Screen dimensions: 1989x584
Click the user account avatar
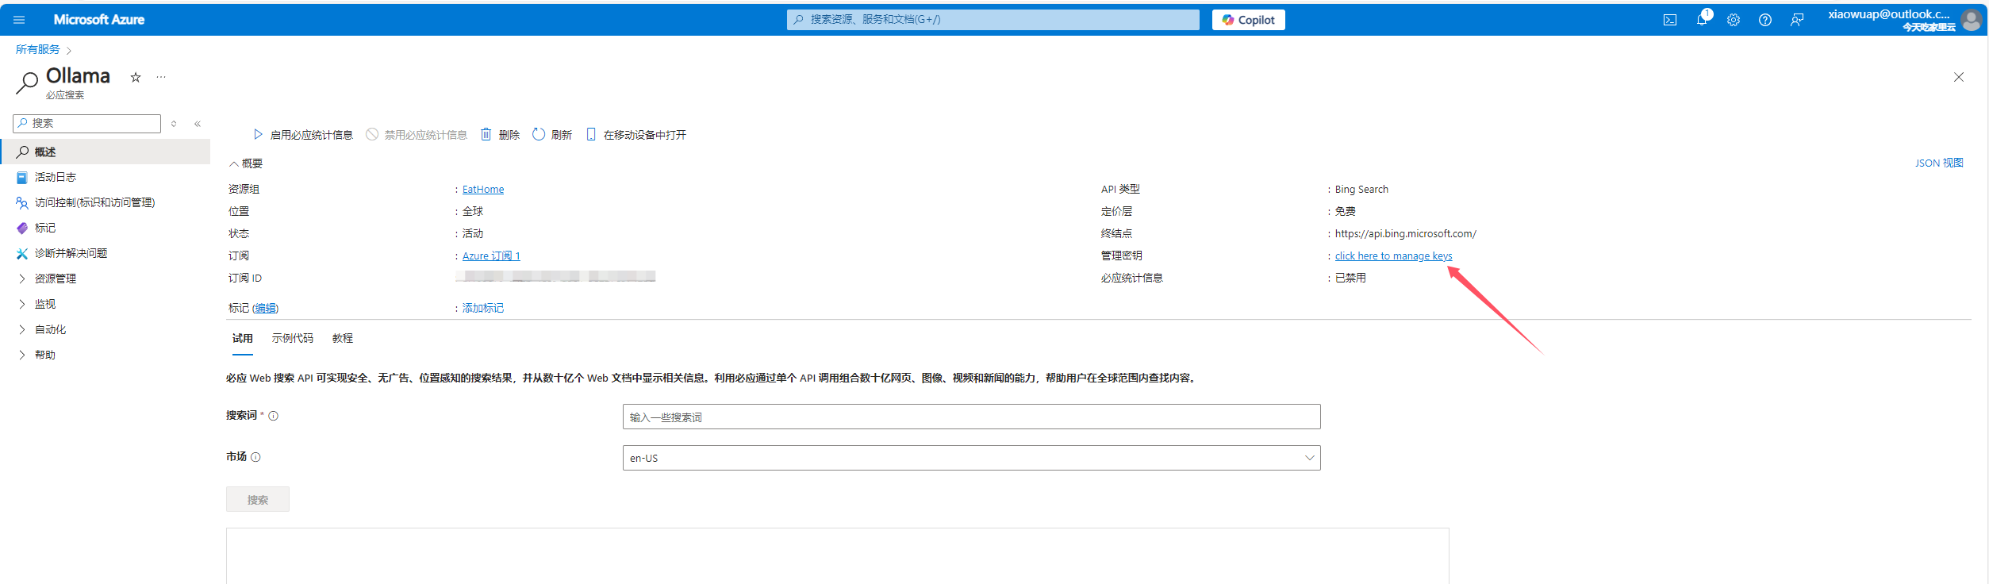[x=1972, y=20]
